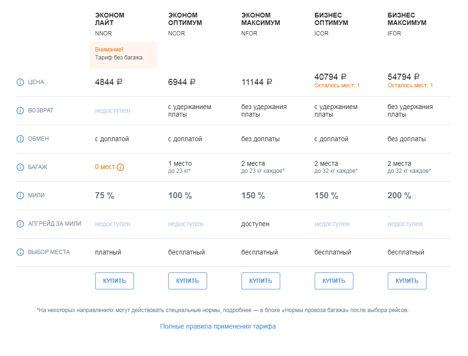This screenshot has height=356, width=468.
Task: Click the 4844 ₽ price
Action: pos(109,82)
